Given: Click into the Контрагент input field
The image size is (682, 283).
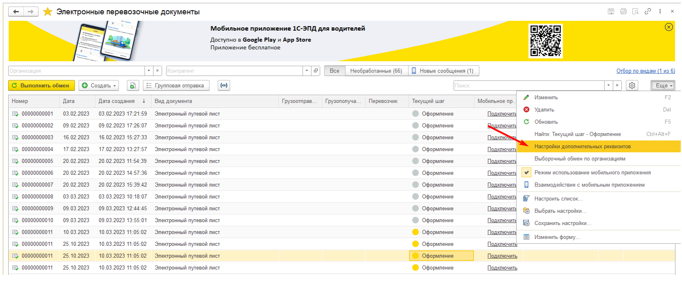Looking at the screenshot, I should tap(234, 71).
